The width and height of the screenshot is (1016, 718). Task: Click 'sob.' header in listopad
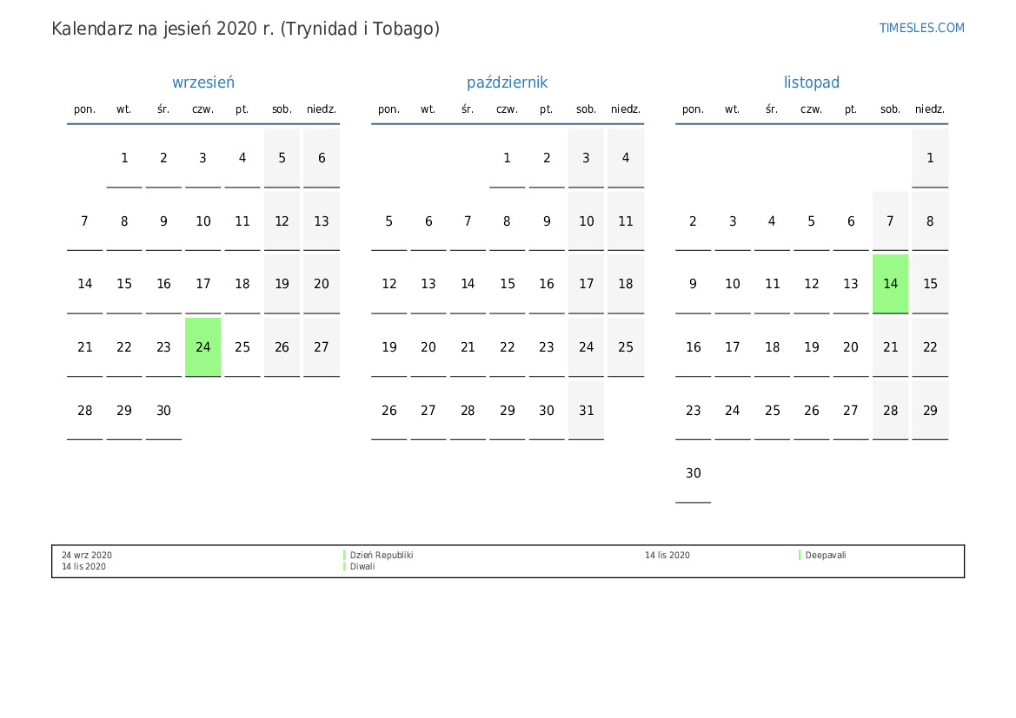(x=890, y=109)
